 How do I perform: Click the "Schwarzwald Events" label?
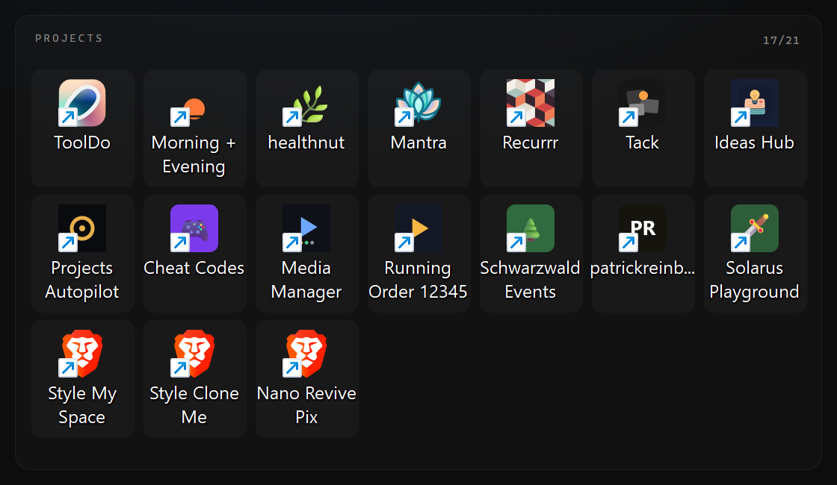click(x=530, y=280)
